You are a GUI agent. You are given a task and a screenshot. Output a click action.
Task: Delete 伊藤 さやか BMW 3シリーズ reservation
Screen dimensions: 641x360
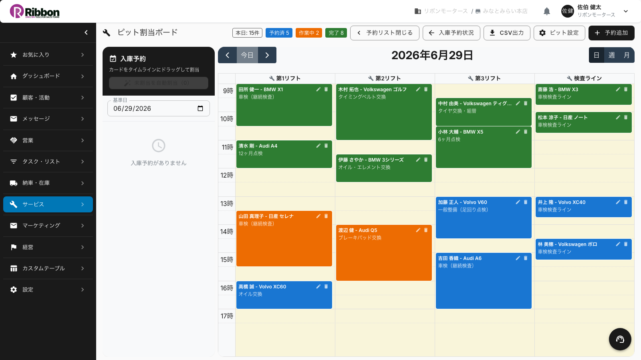(426, 160)
